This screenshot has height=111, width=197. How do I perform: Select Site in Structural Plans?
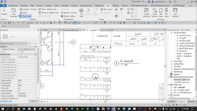[178, 59]
